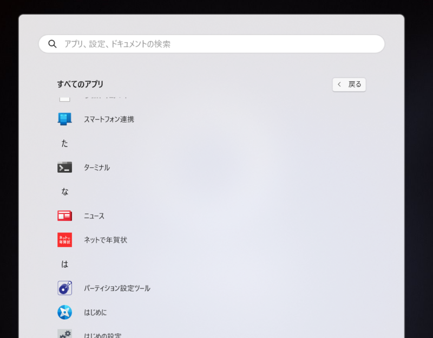Click the search magnifier icon
Screen dimensions: 433x338
53,44
